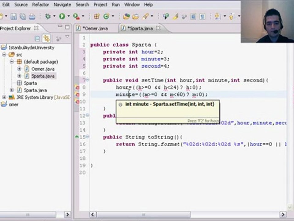
Task: Collapse the (default package) node
Action: click(x=12, y=62)
